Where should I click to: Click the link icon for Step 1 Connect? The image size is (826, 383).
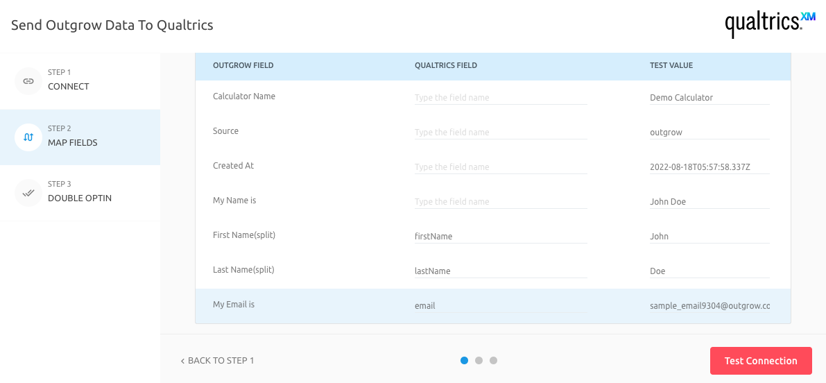pos(28,81)
